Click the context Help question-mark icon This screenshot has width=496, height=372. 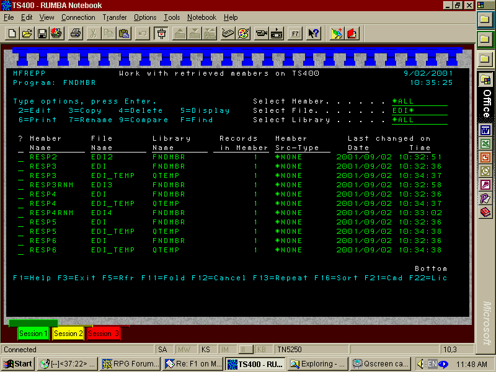coord(314,33)
